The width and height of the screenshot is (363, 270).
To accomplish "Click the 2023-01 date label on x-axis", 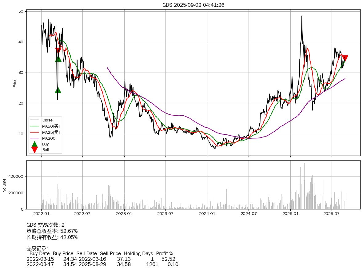I will [x=124, y=213].
